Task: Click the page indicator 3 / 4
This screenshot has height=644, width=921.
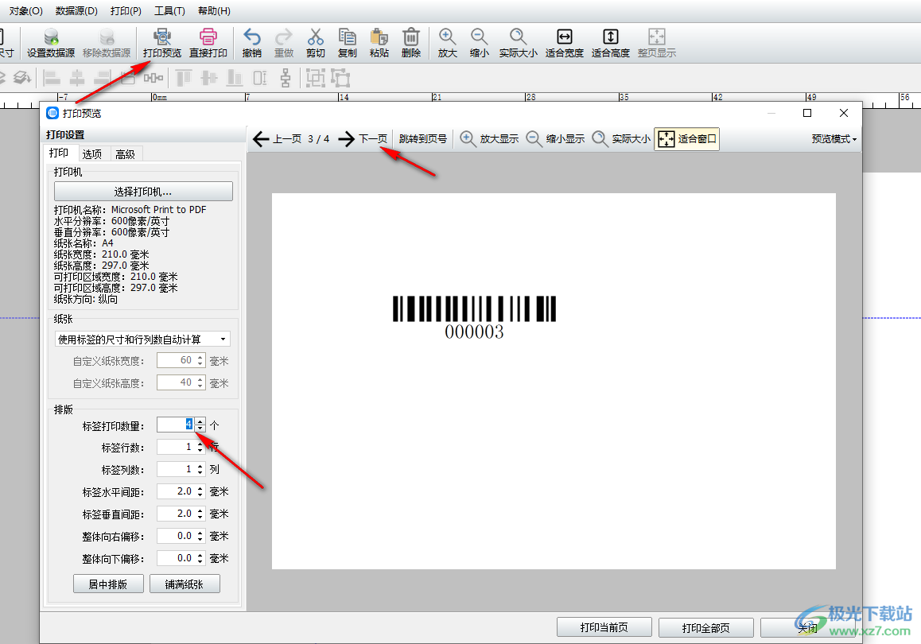Action: pyautogui.click(x=318, y=139)
